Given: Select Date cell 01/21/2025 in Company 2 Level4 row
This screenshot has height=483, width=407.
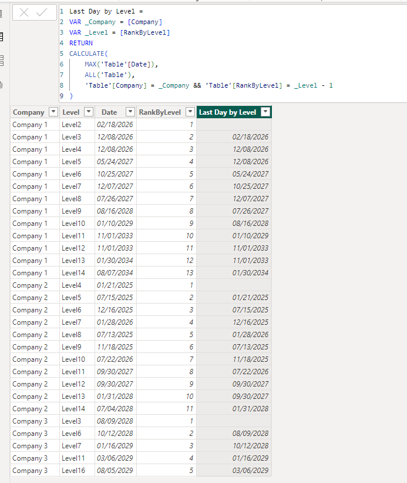Looking at the screenshot, I should pyautogui.click(x=116, y=285).
